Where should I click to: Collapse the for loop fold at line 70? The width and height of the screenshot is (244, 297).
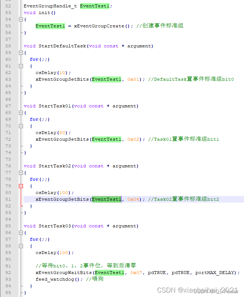pos(21,126)
